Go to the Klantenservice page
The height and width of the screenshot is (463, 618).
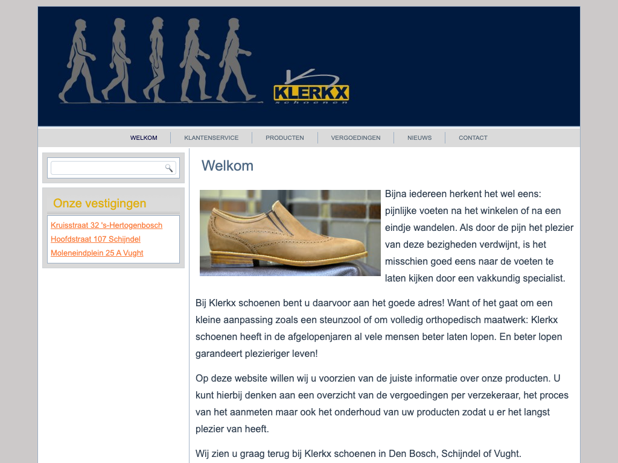[x=211, y=138]
